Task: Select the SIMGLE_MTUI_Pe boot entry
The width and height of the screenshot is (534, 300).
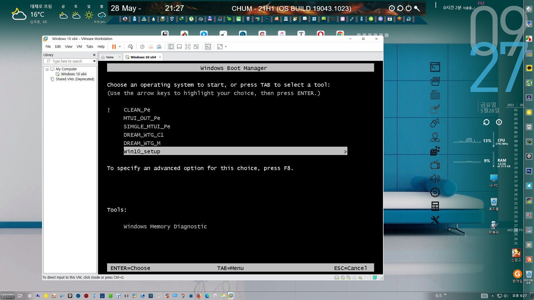Action: pyautogui.click(x=147, y=127)
